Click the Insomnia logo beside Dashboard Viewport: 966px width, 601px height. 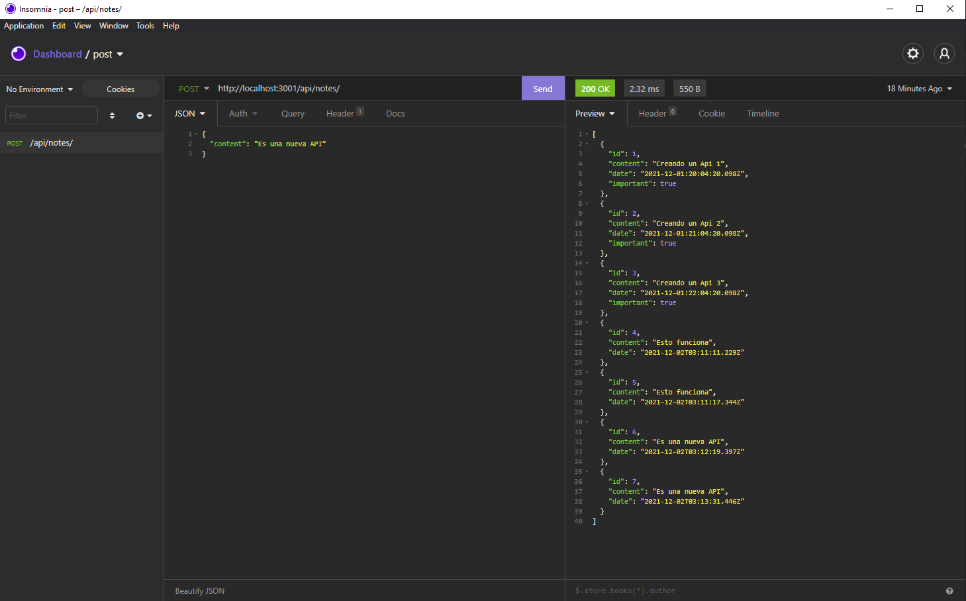[x=19, y=54]
